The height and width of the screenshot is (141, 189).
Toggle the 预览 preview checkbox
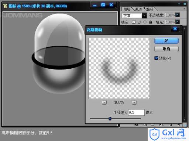pos(156,58)
